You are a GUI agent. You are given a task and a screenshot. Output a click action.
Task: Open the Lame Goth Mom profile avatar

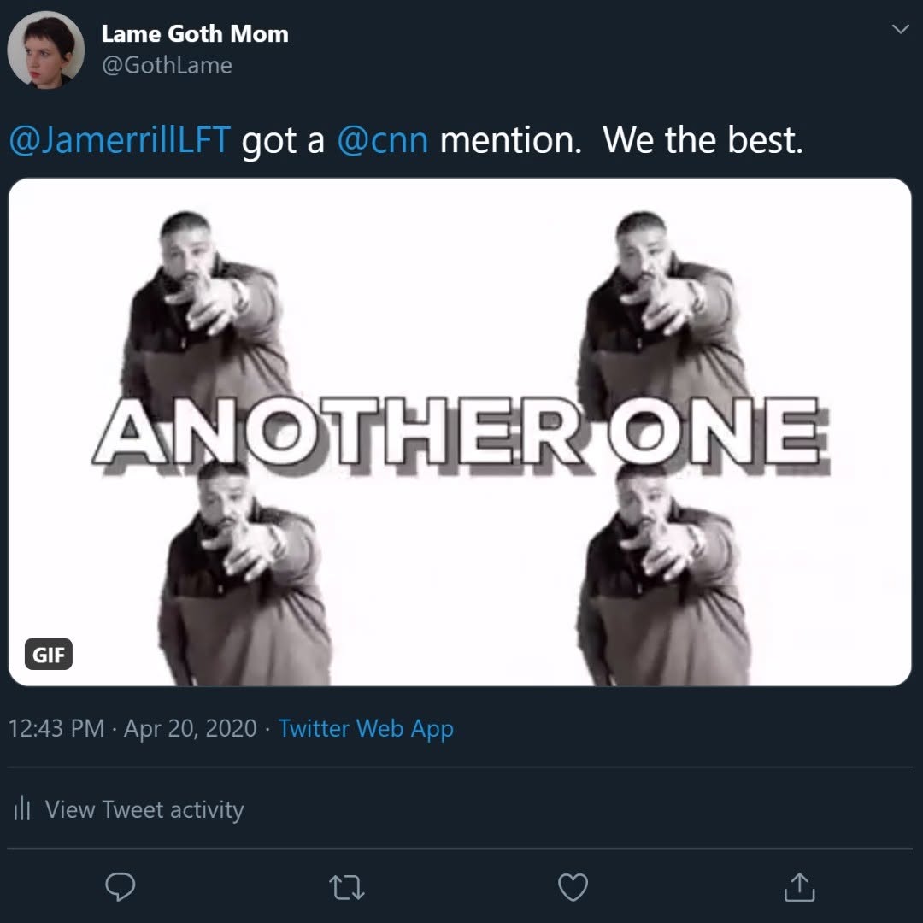pyautogui.click(x=45, y=50)
